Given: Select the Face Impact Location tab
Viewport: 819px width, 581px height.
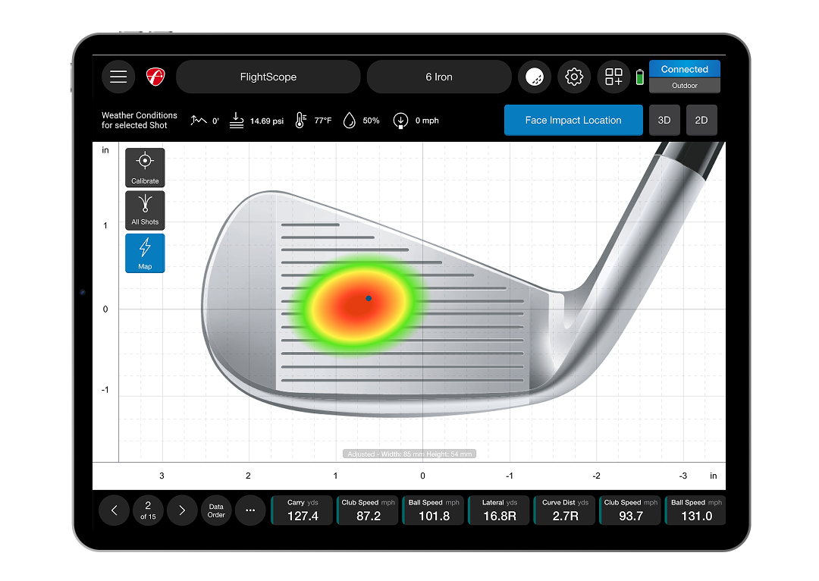Looking at the screenshot, I should point(573,120).
